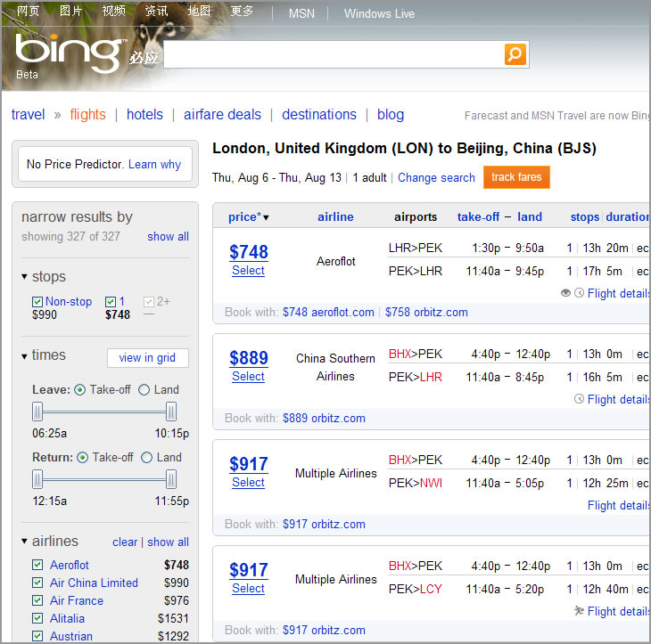This screenshot has height=644, width=651.
Task: Switch to the hotels section
Action: click(144, 114)
